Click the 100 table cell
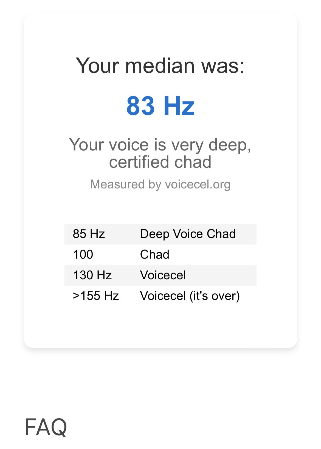This screenshot has width=321, height=449. click(83, 255)
